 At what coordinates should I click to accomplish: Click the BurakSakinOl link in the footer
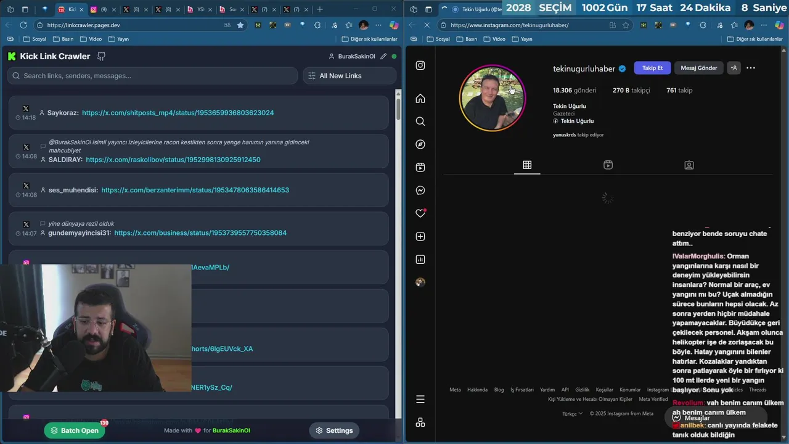coord(231,430)
